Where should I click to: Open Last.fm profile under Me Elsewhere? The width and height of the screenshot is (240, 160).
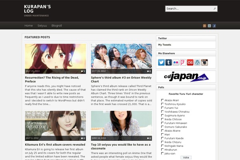(190, 62)
